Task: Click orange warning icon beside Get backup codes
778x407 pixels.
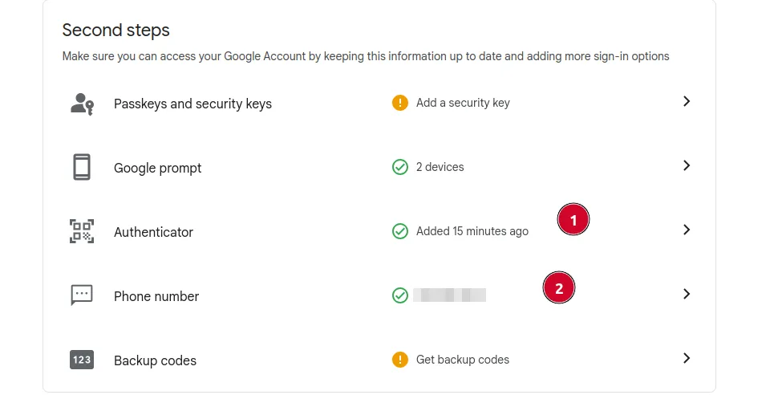Action: coord(400,360)
